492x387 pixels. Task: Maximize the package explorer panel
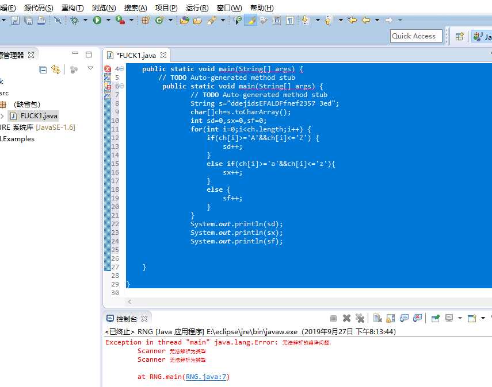point(89,55)
